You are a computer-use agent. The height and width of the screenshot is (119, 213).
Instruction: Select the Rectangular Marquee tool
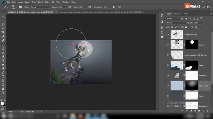[x=3, y=20]
